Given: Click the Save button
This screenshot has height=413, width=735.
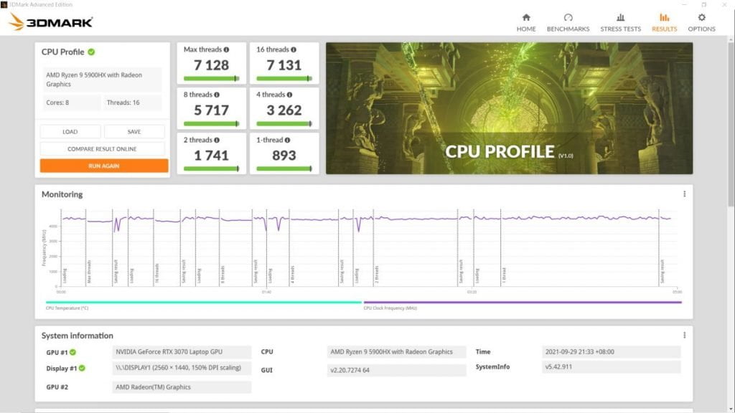Looking at the screenshot, I should coord(134,132).
